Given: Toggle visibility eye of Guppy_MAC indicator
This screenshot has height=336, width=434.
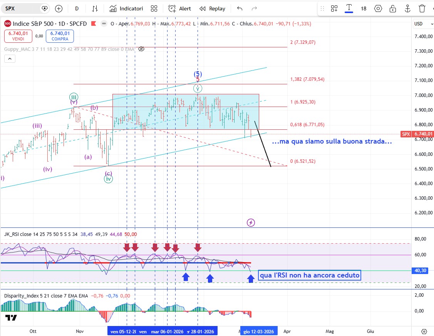Looking at the screenshot, I should 141,49.
